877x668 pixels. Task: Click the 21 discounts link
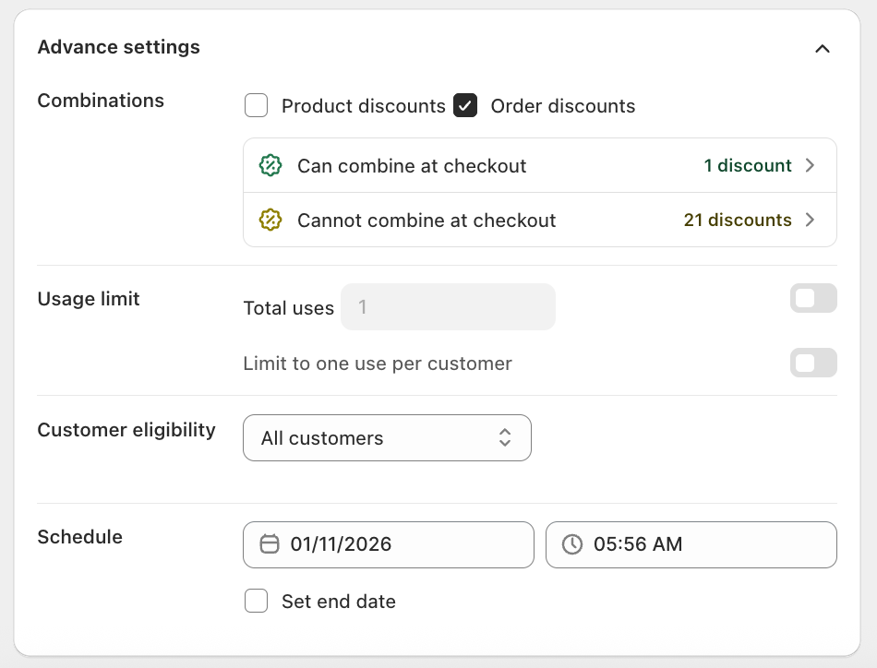738,220
